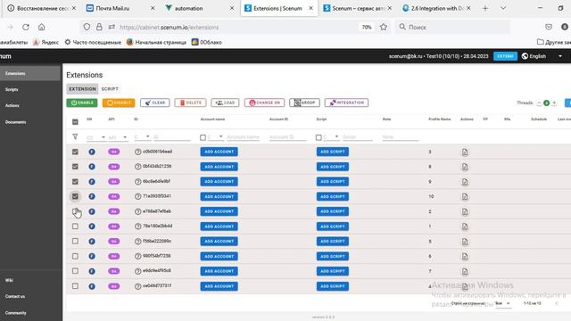This screenshot has width=571, height=321.
Task: Open the Pocket icon in browser toolbar
Action: point(549,27)
